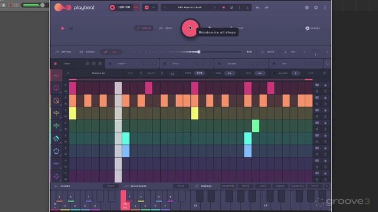Screen dimensions: 378x212
Task: Start playback with the pink play button
Action: click(63, 28)
